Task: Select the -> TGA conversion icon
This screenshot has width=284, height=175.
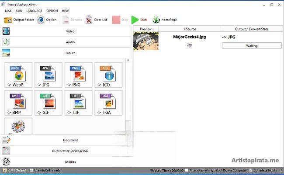Action: [108, 103]
